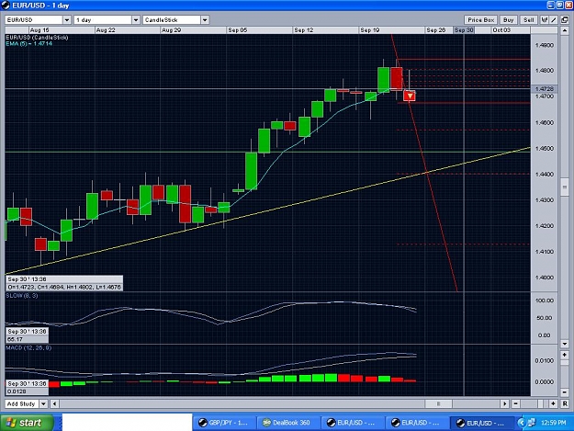Viewport: 574px width, 431px height.
Task: Click the 1.4000 price axis label
Action: (545, 278)
